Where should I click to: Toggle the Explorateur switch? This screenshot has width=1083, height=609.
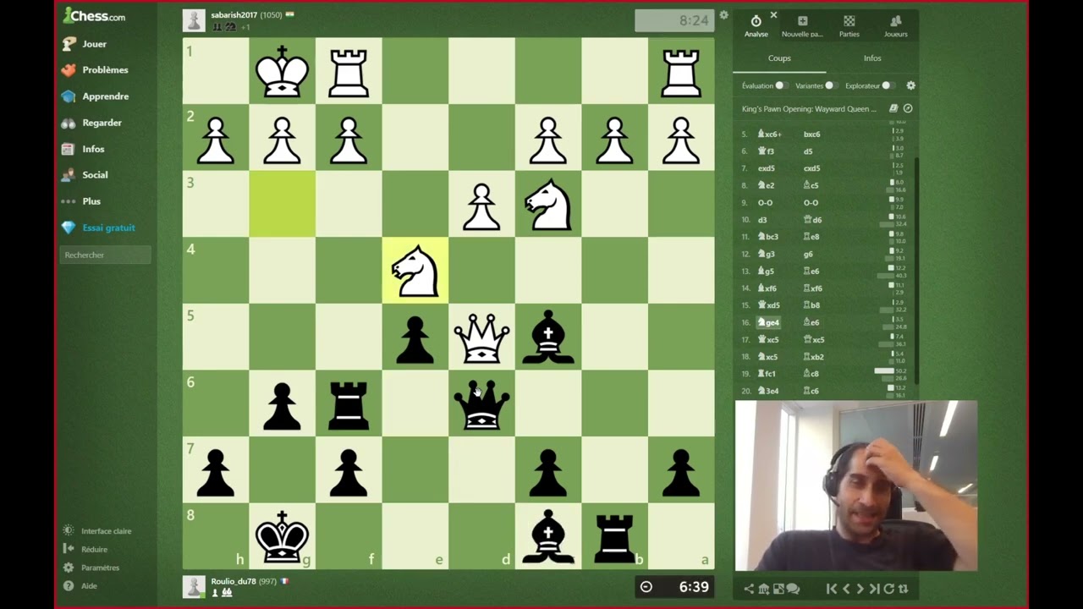(x=888, y=85)
